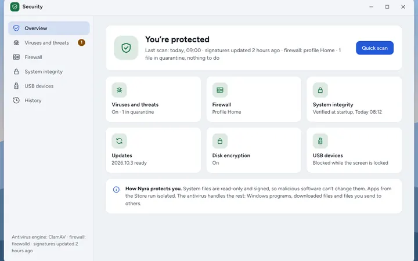Maximize the Security window

(x=387, y=7)
